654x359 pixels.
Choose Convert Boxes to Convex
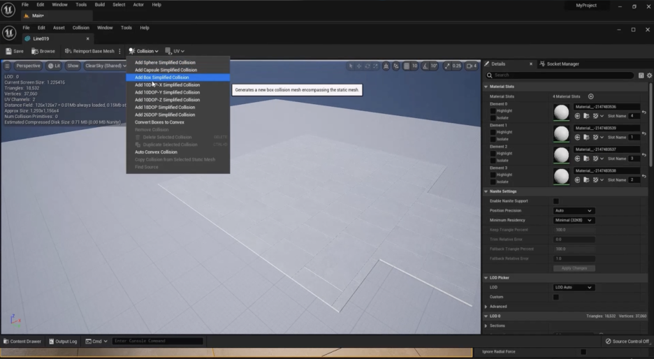coord(178,122)
